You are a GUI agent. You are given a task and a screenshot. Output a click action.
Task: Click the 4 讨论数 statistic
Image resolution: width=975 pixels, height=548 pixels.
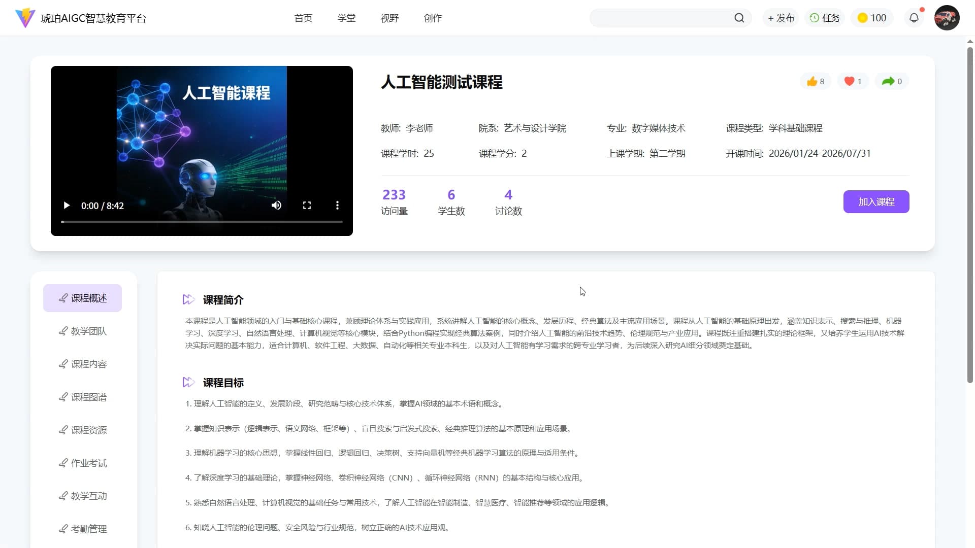(508, 202)
